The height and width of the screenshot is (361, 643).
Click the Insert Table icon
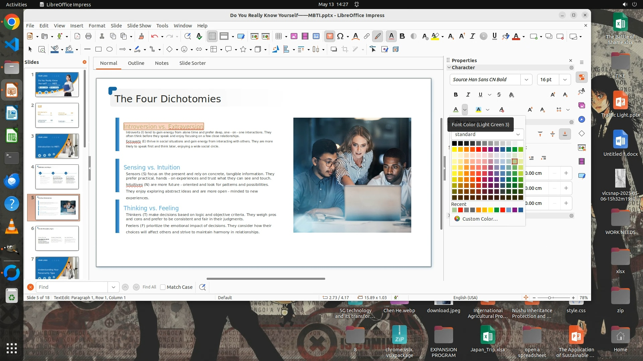tap(278, 36)
